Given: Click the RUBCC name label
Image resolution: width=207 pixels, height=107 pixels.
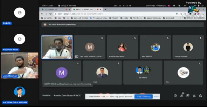Looking at the screenshot, I should coord(7,23).
